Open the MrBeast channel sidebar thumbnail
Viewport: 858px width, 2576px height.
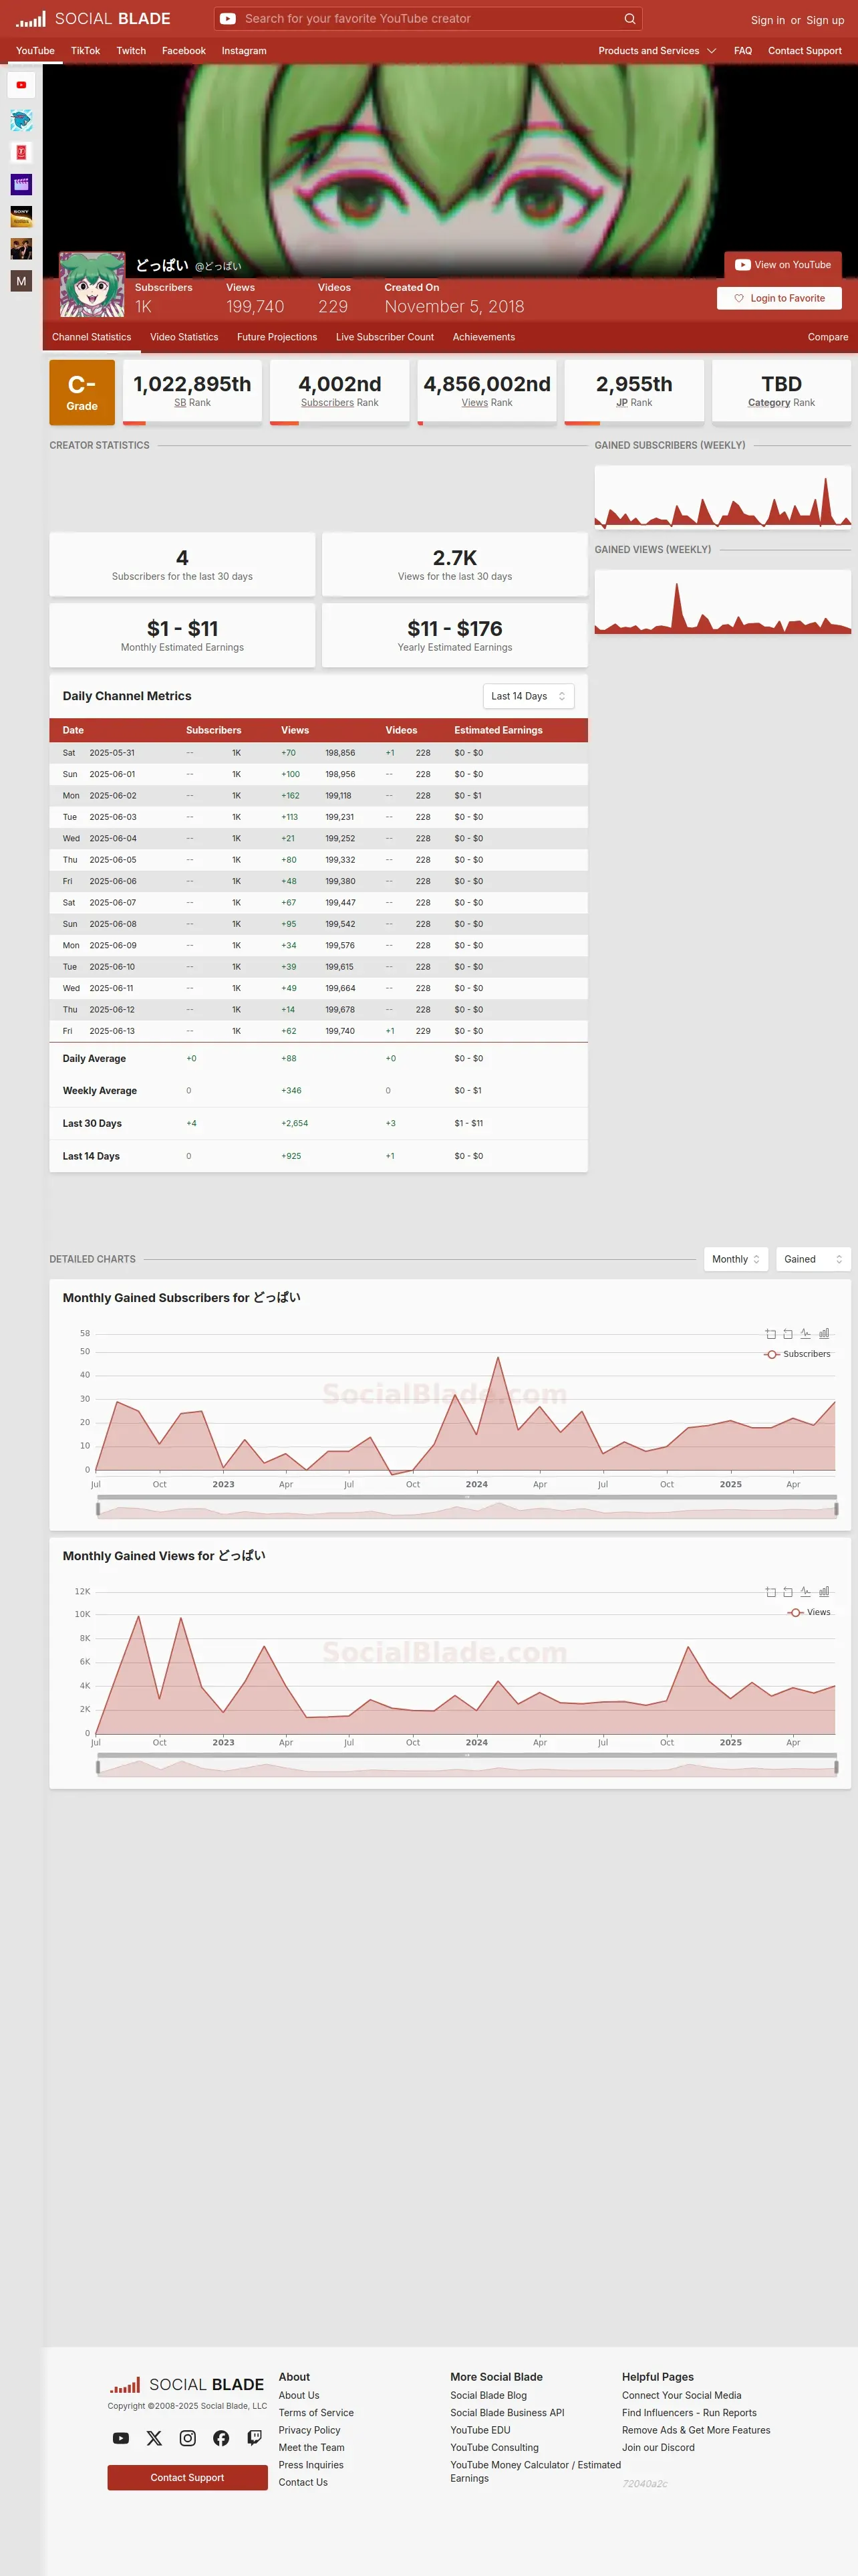21,120
